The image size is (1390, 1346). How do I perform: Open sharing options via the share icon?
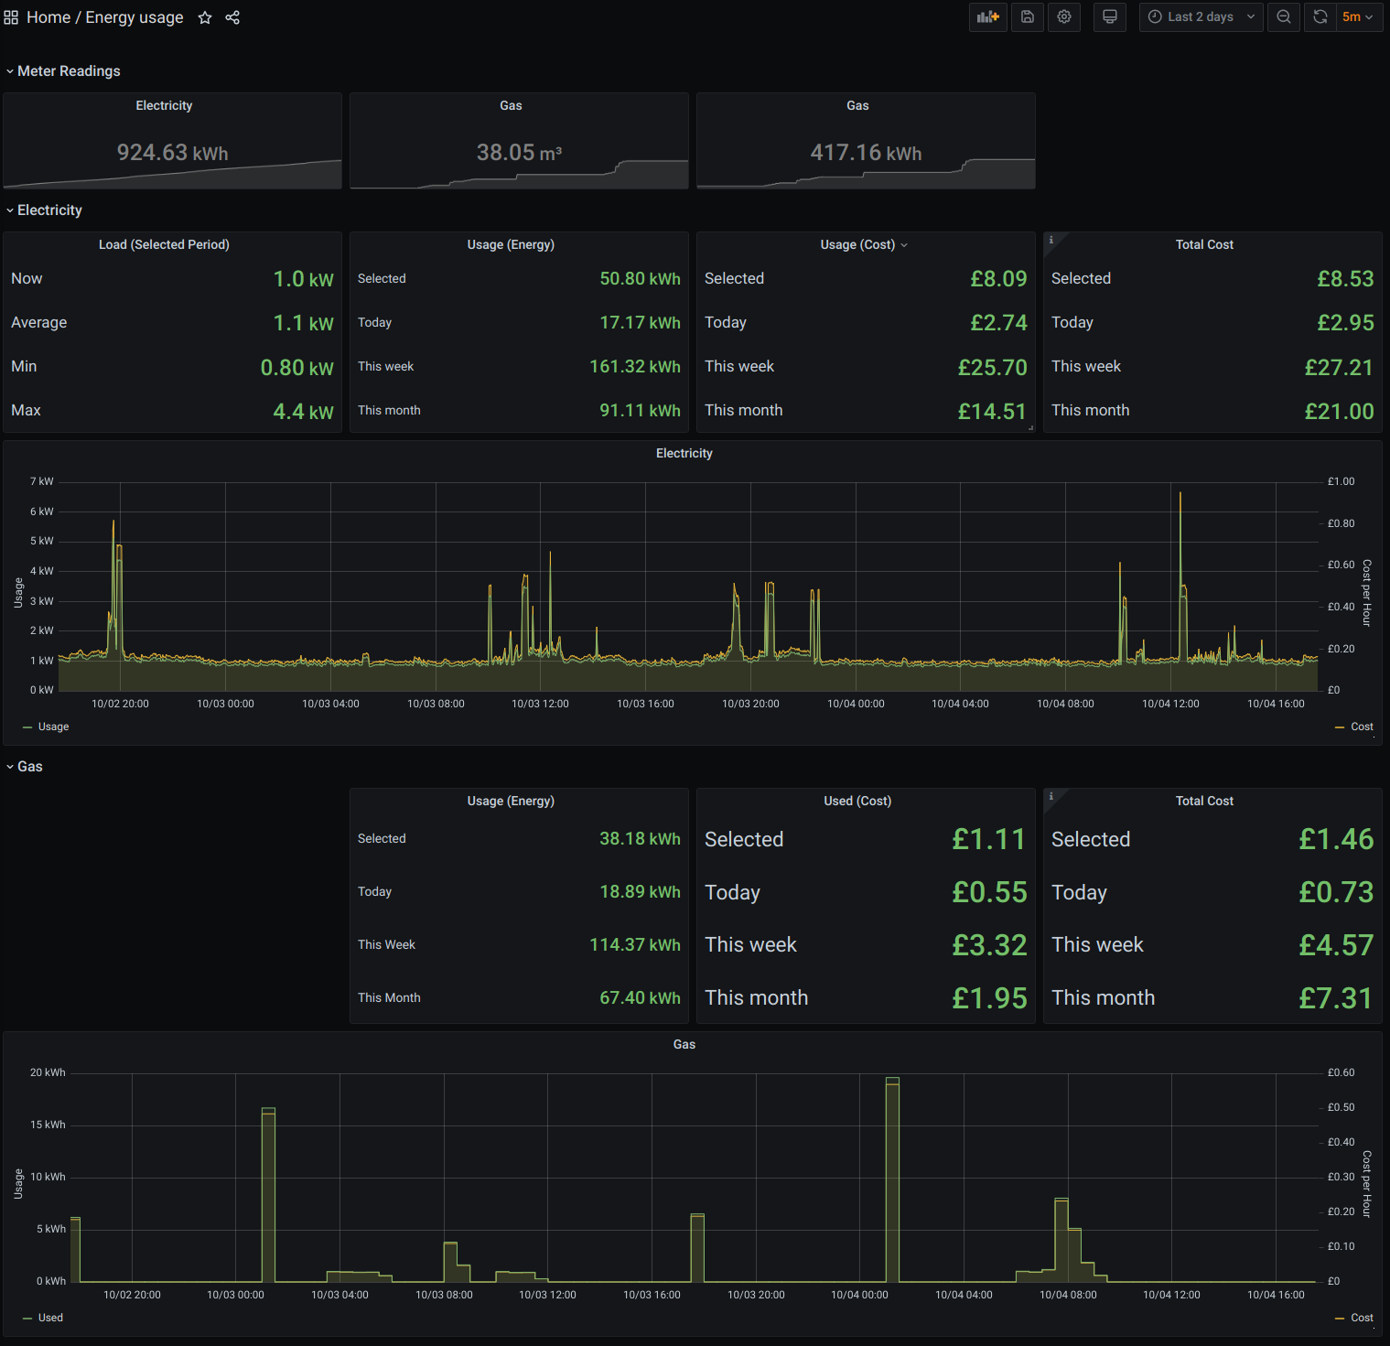pyautogui.click(x=232, y=17)
